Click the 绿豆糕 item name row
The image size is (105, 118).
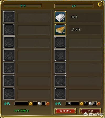click(x=85, y=30)
